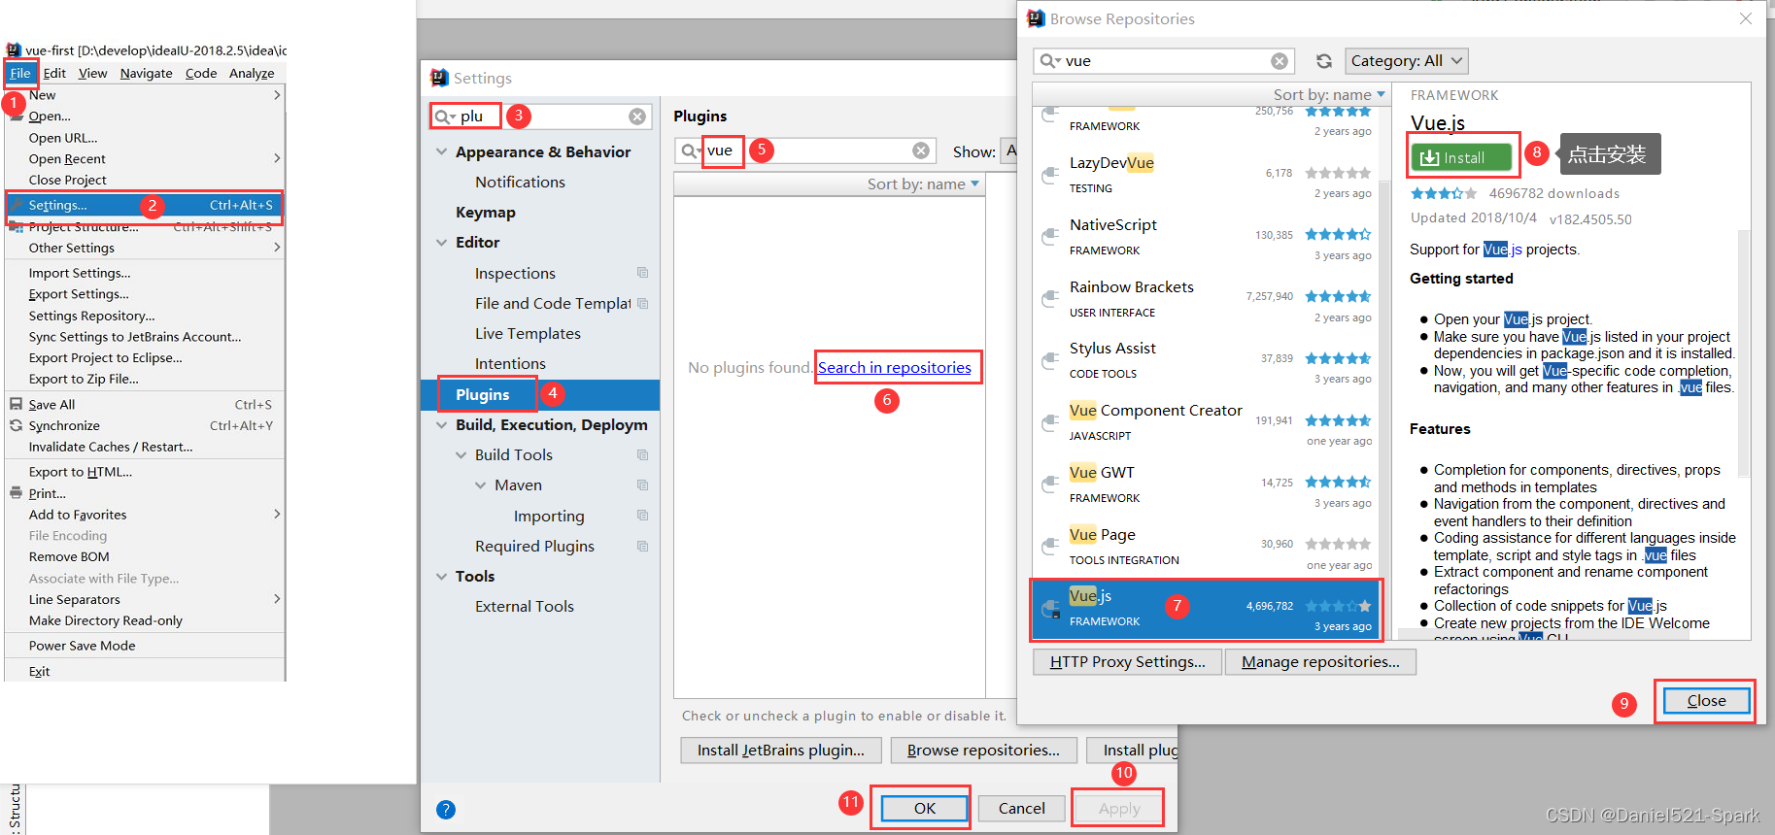The height and width of the screenshot is (835, 1775).
Task: Collapse the Build Tools tree node
Action: [461, 454]
